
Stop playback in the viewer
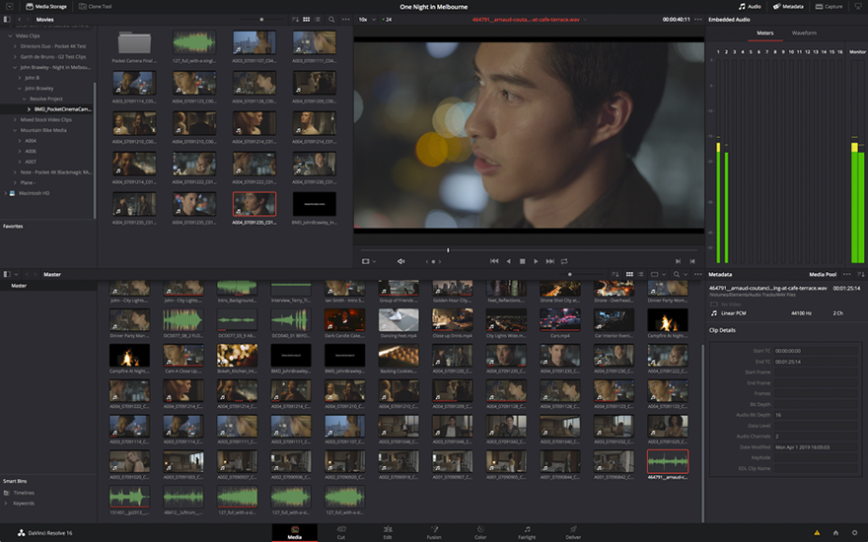pyautogui.click(x=522, y=261)
